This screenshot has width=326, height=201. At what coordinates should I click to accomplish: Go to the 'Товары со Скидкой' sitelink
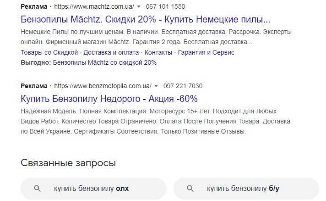[49, 52]
